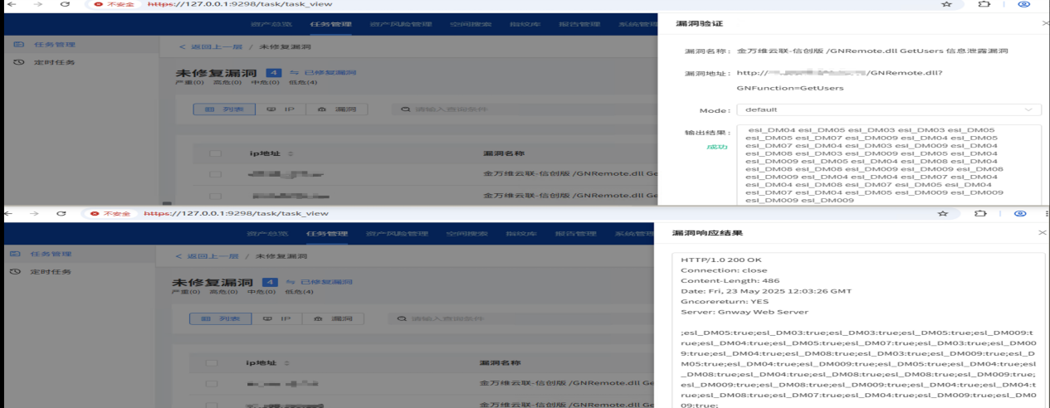Open 资产风险管理 tab in 漏洞响应结果 window

(x=397, y=234)
